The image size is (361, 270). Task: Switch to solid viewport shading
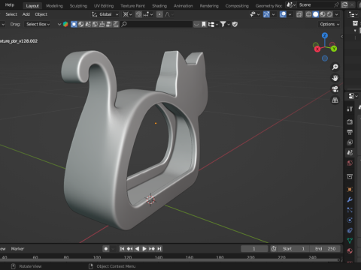(x=316, y=14)
